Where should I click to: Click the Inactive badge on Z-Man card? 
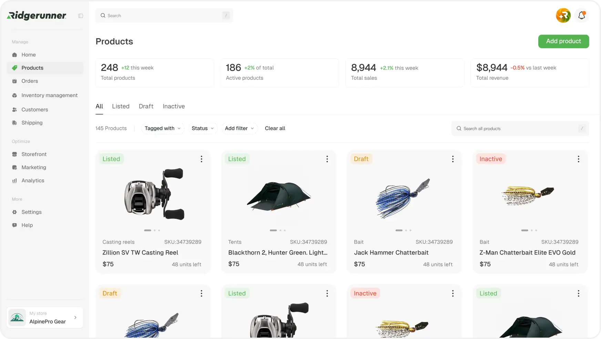tap(491, 159)
